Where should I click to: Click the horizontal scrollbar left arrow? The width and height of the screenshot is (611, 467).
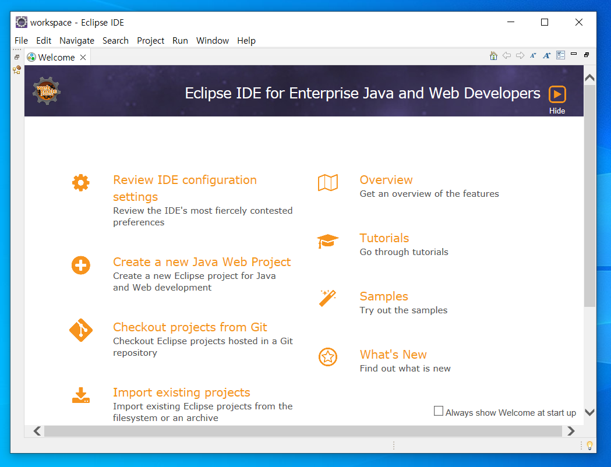point(37,431)
